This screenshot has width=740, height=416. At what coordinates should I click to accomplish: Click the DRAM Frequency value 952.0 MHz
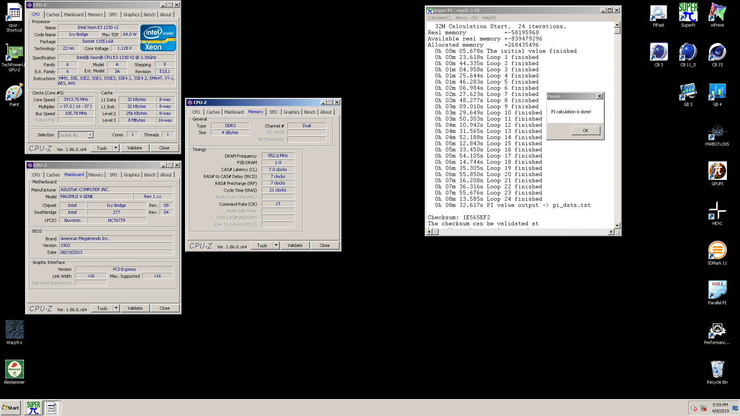(278, 156)
